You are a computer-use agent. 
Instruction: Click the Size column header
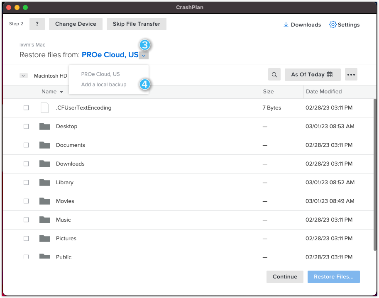click(x=268, y=92)
